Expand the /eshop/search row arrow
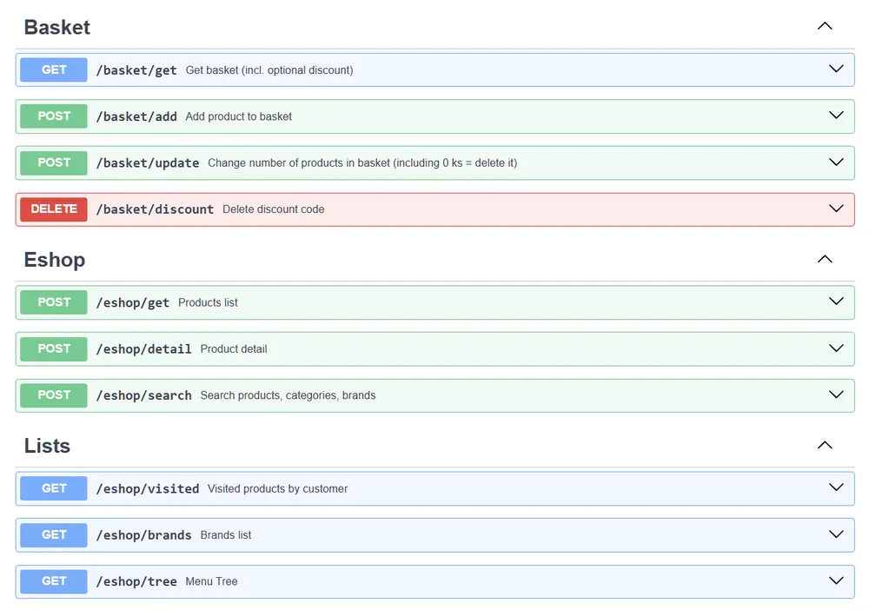 pos(836,395)
